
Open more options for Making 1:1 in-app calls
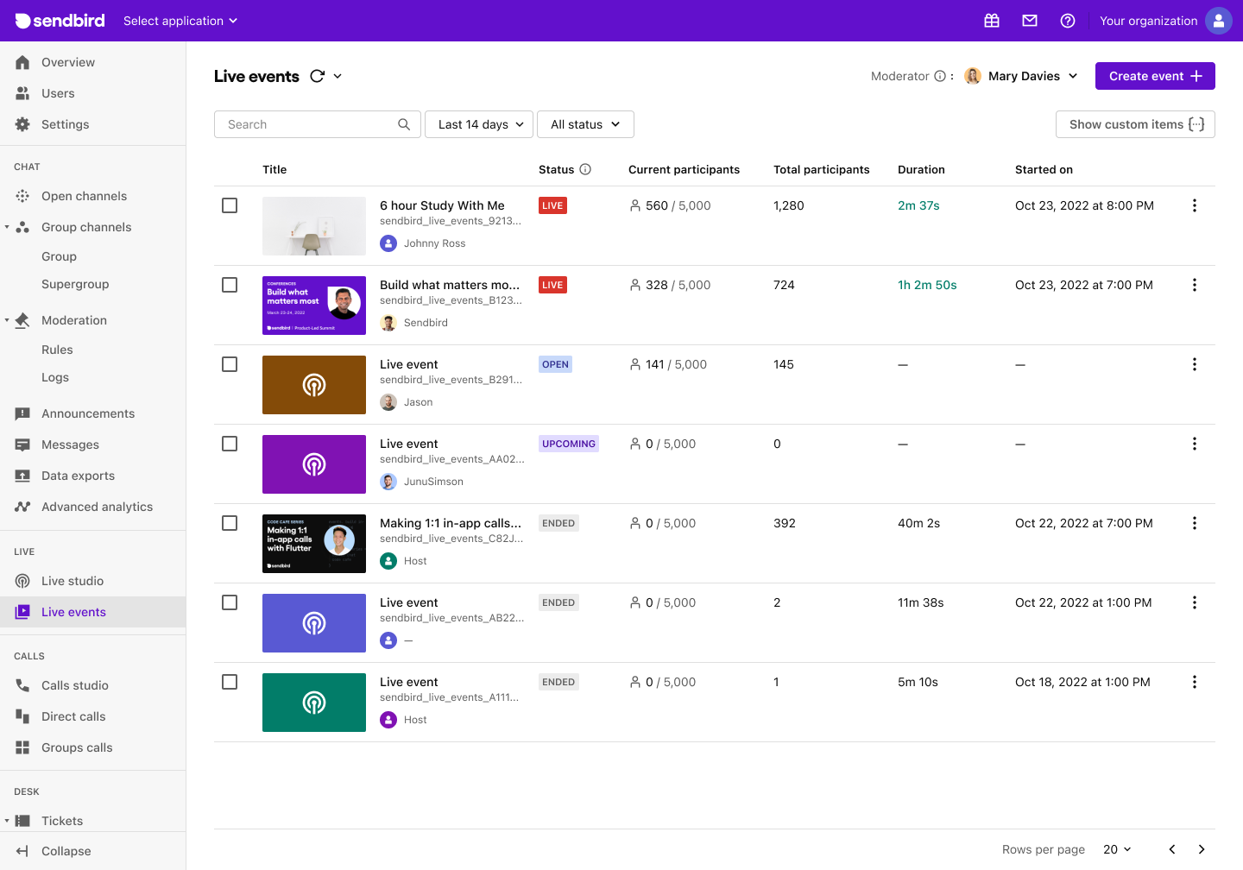(x=1195, y=523)
